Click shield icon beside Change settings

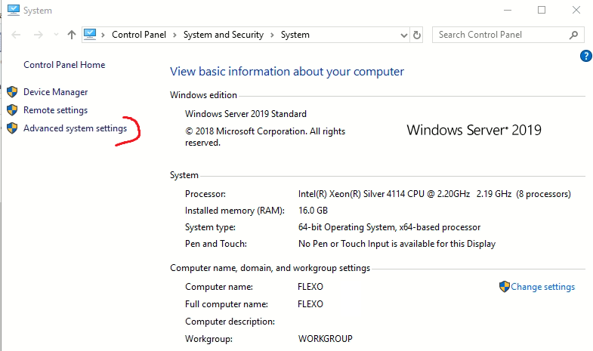pos(504,287)
